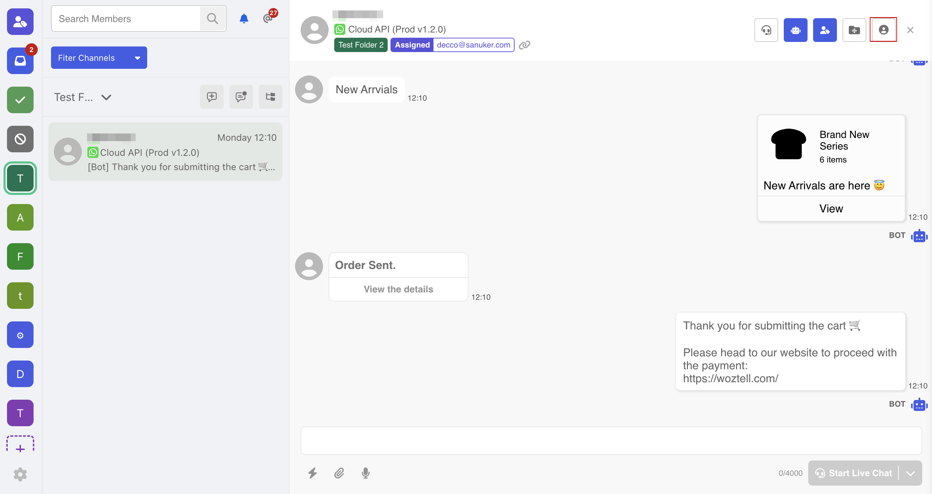The image size is (932, 494).
Task: Click the assign member icon button in header
Action: pyautogui.click(x=824, y=30)
